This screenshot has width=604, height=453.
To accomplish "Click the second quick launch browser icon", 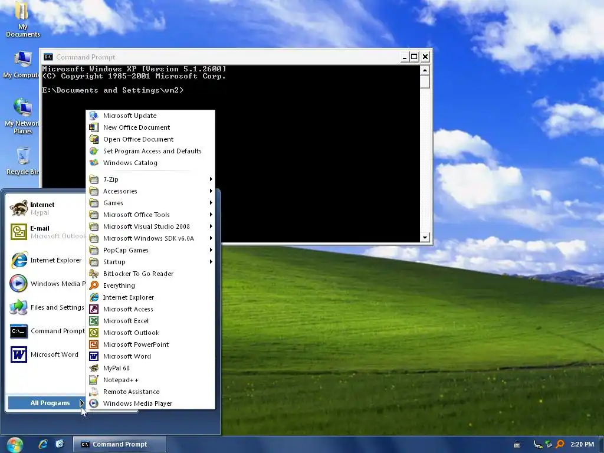I will click(x=60, y=444).
